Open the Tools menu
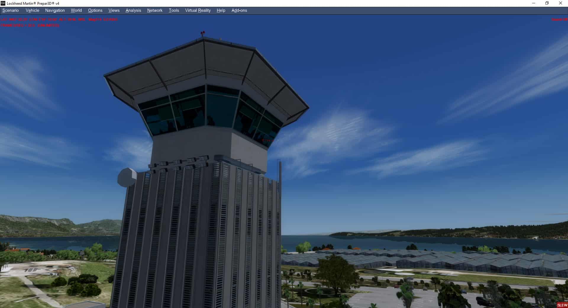Viewport: 568px width, 308px height. pyautogui.click(x=174, y=10)
